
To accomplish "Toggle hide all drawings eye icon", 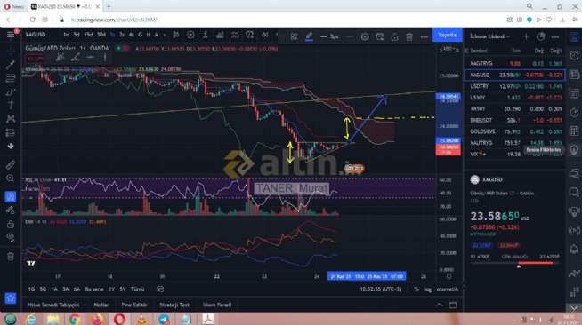I will point(11,237).
